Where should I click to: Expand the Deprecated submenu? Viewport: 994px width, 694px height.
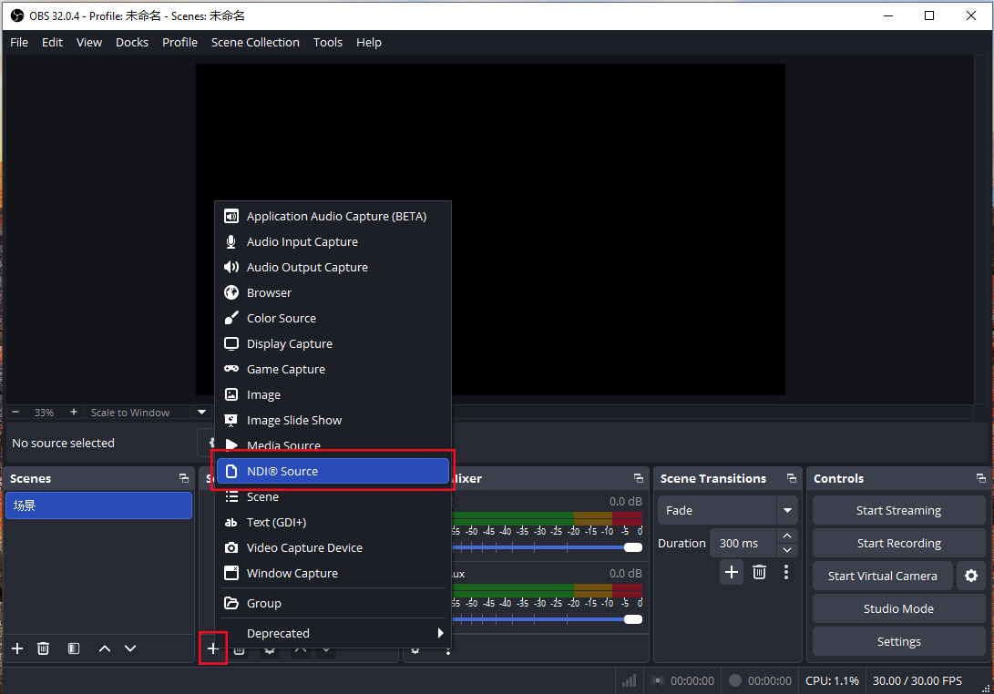click(333, 633)
